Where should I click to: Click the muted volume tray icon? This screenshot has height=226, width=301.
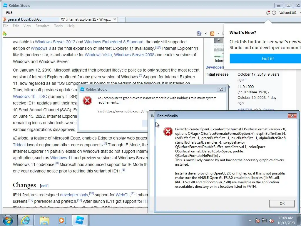point(271,220)
